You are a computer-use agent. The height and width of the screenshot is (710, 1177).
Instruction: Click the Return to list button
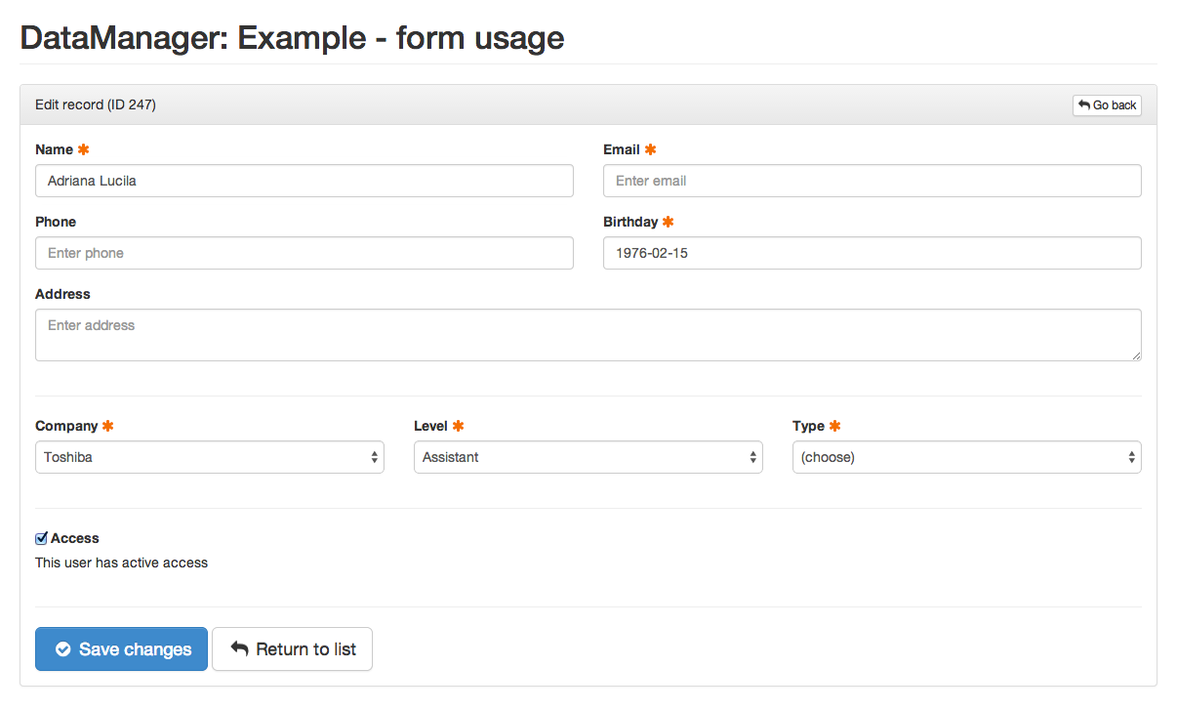293,649
